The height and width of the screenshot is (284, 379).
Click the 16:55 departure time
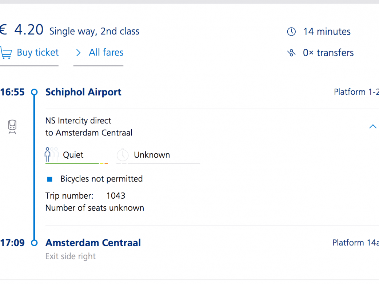pyautogui.click(x=12, y=92)
